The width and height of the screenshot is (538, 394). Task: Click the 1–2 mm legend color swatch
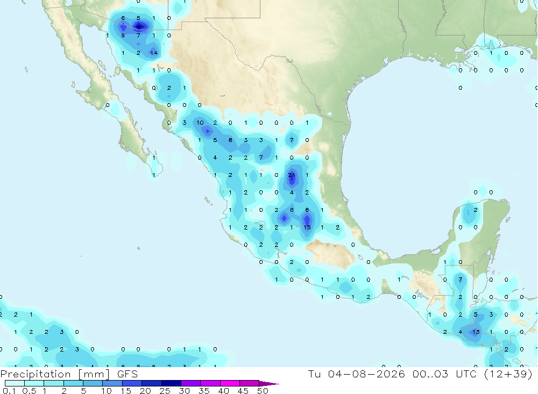54,383
